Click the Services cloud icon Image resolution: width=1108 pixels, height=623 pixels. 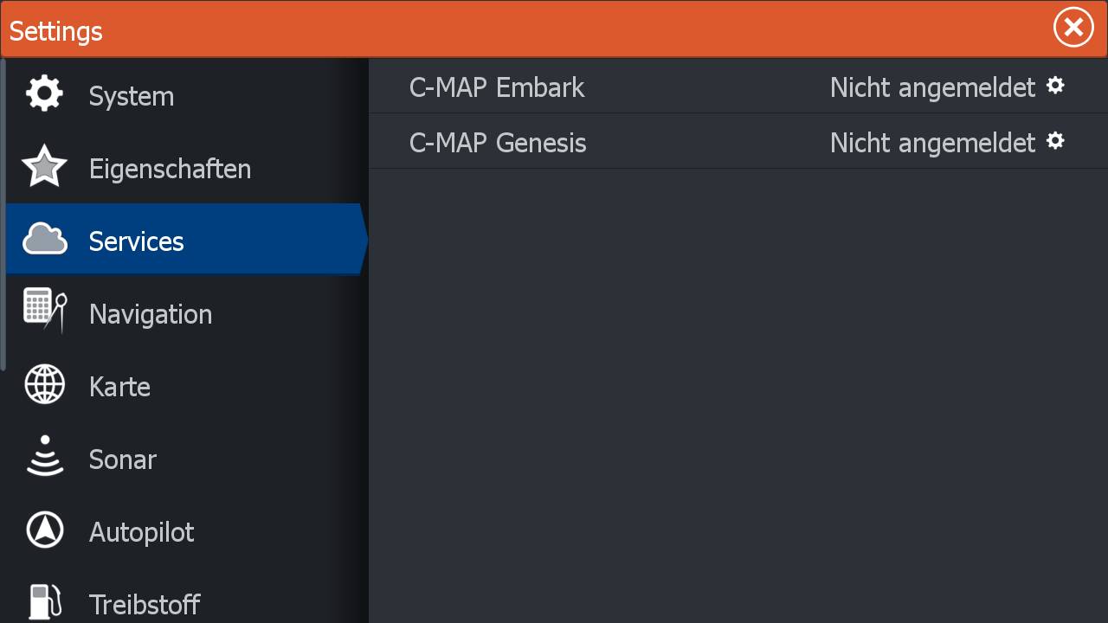tap(44, 240)
